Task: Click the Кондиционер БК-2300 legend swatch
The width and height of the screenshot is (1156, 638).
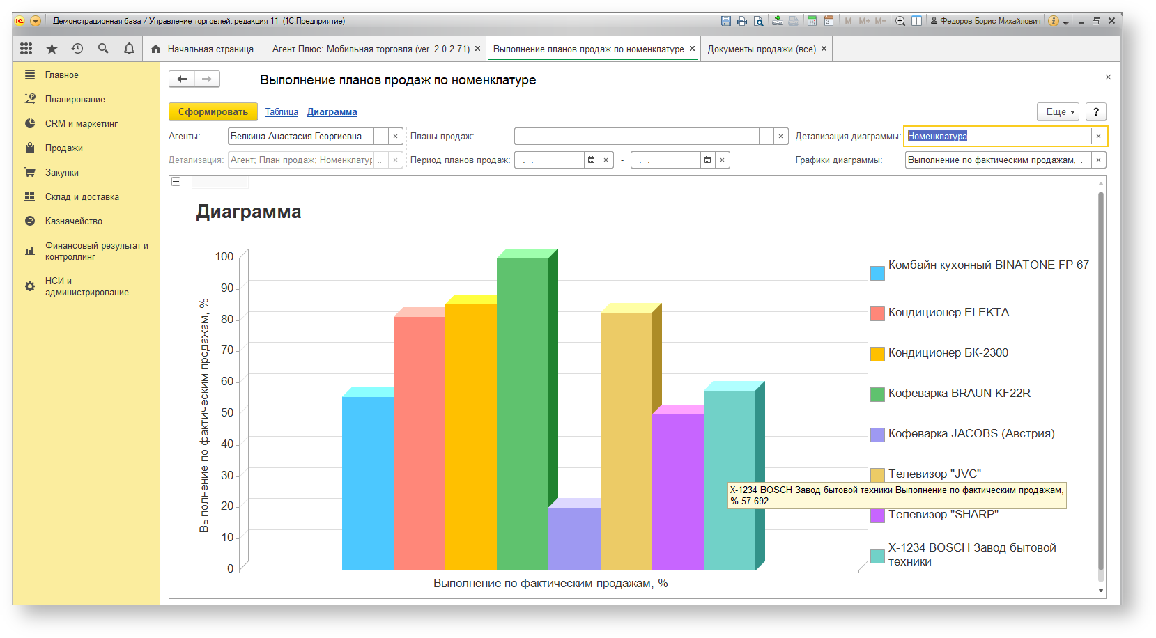Action: 877,354
